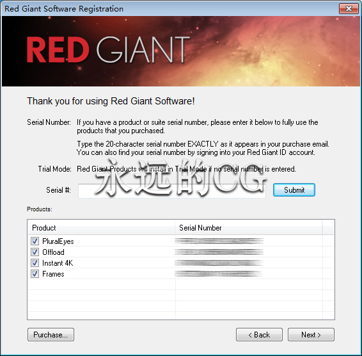Uncheck the PluralEyes product checkbox
Viewport: 362px width, 356px height.
tap(35, 241)
